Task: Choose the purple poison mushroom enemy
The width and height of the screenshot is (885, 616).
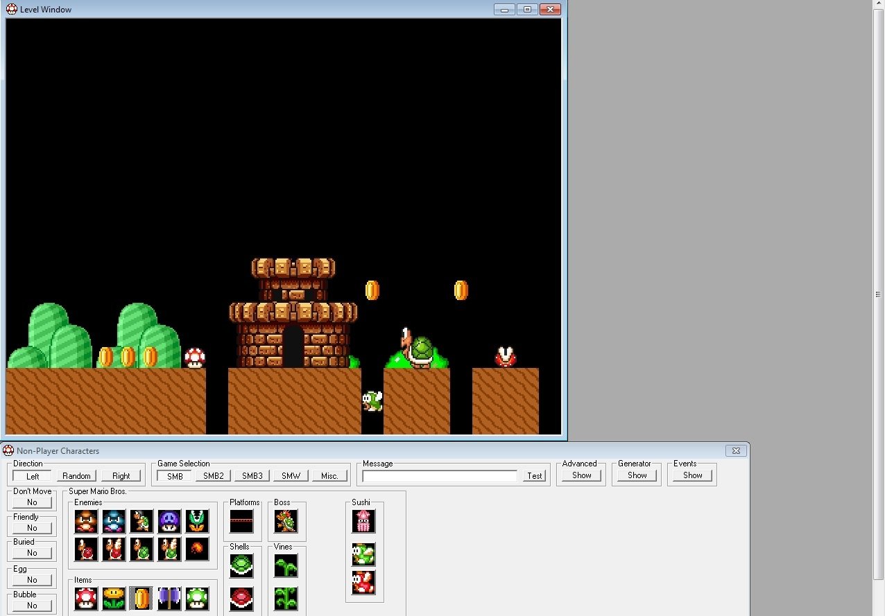Action: [169, 521]
